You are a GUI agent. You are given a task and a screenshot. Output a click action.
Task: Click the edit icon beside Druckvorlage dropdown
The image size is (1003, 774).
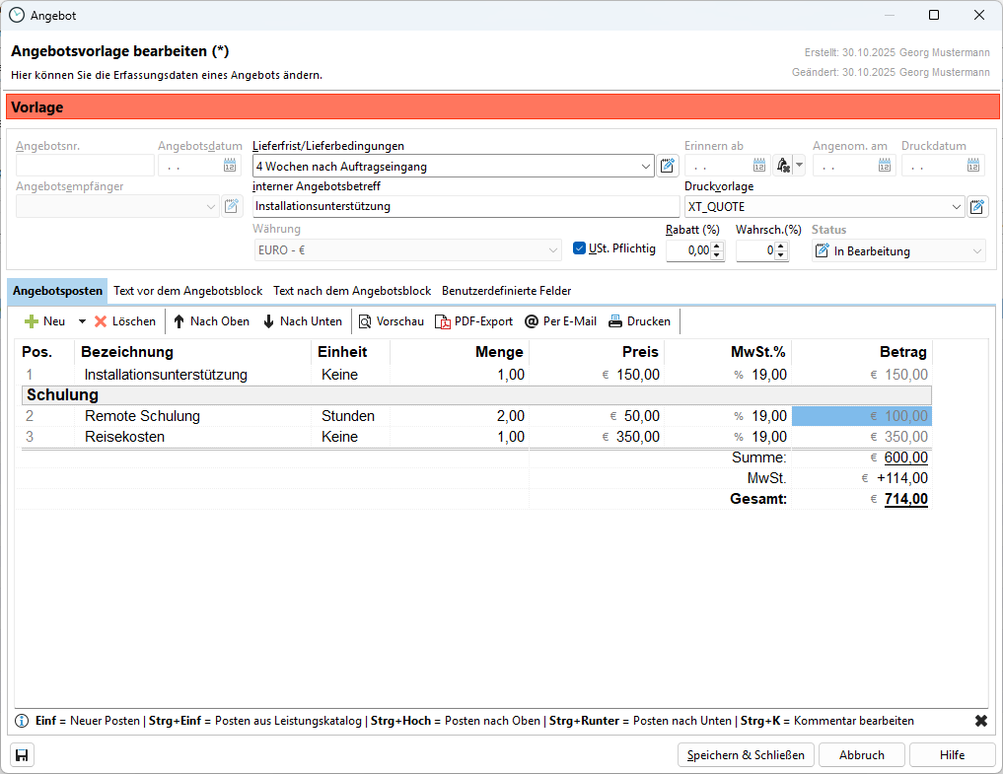click(x=977, y=207)
